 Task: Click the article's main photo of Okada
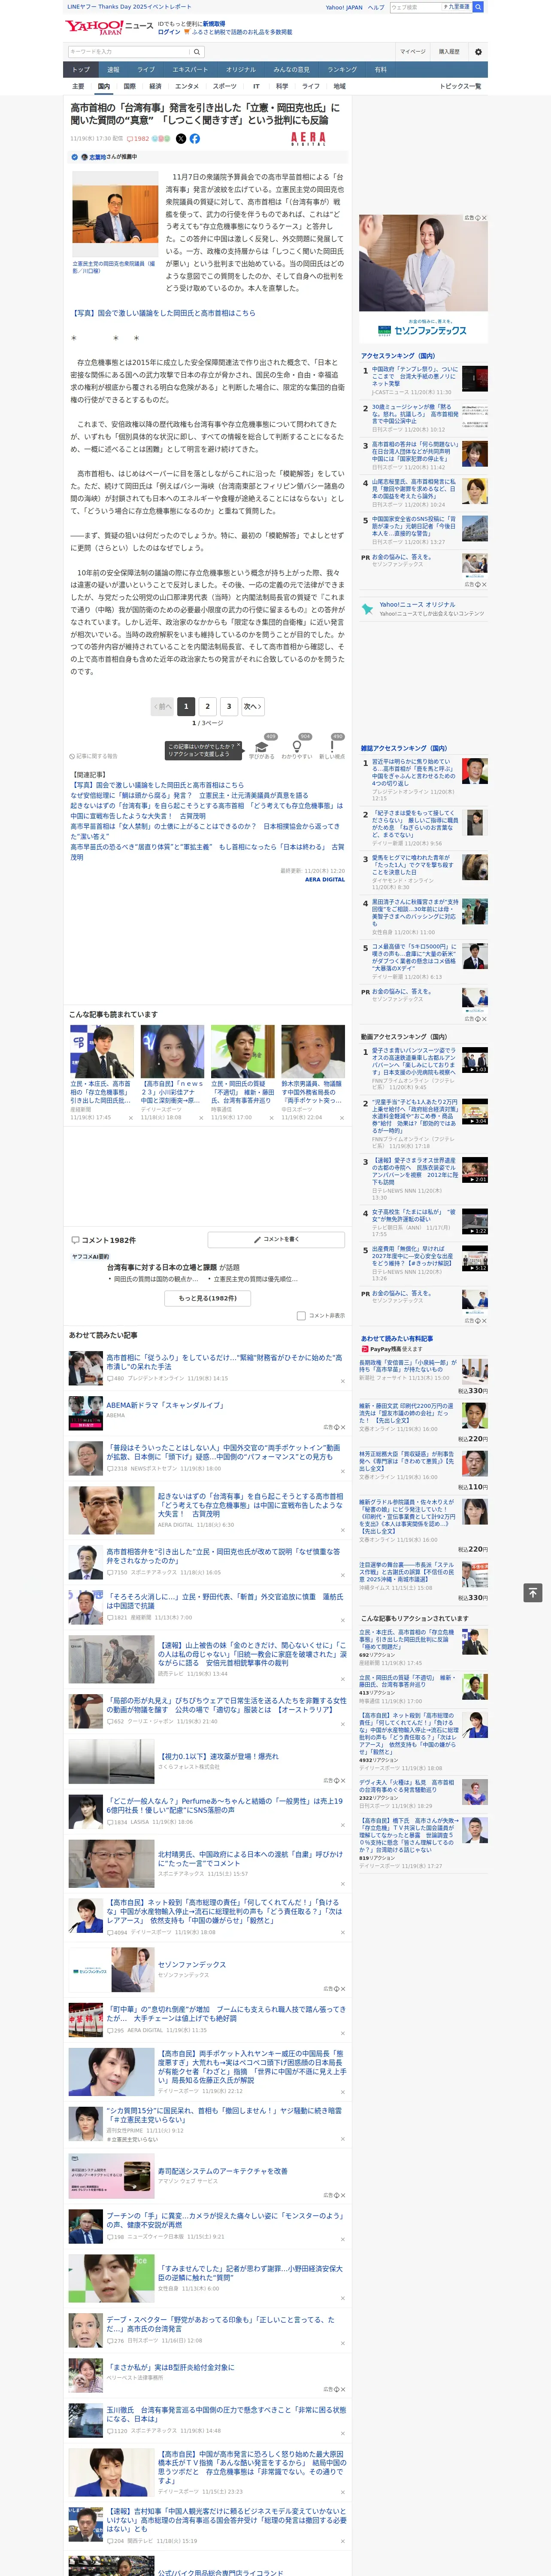coord(114,214)
